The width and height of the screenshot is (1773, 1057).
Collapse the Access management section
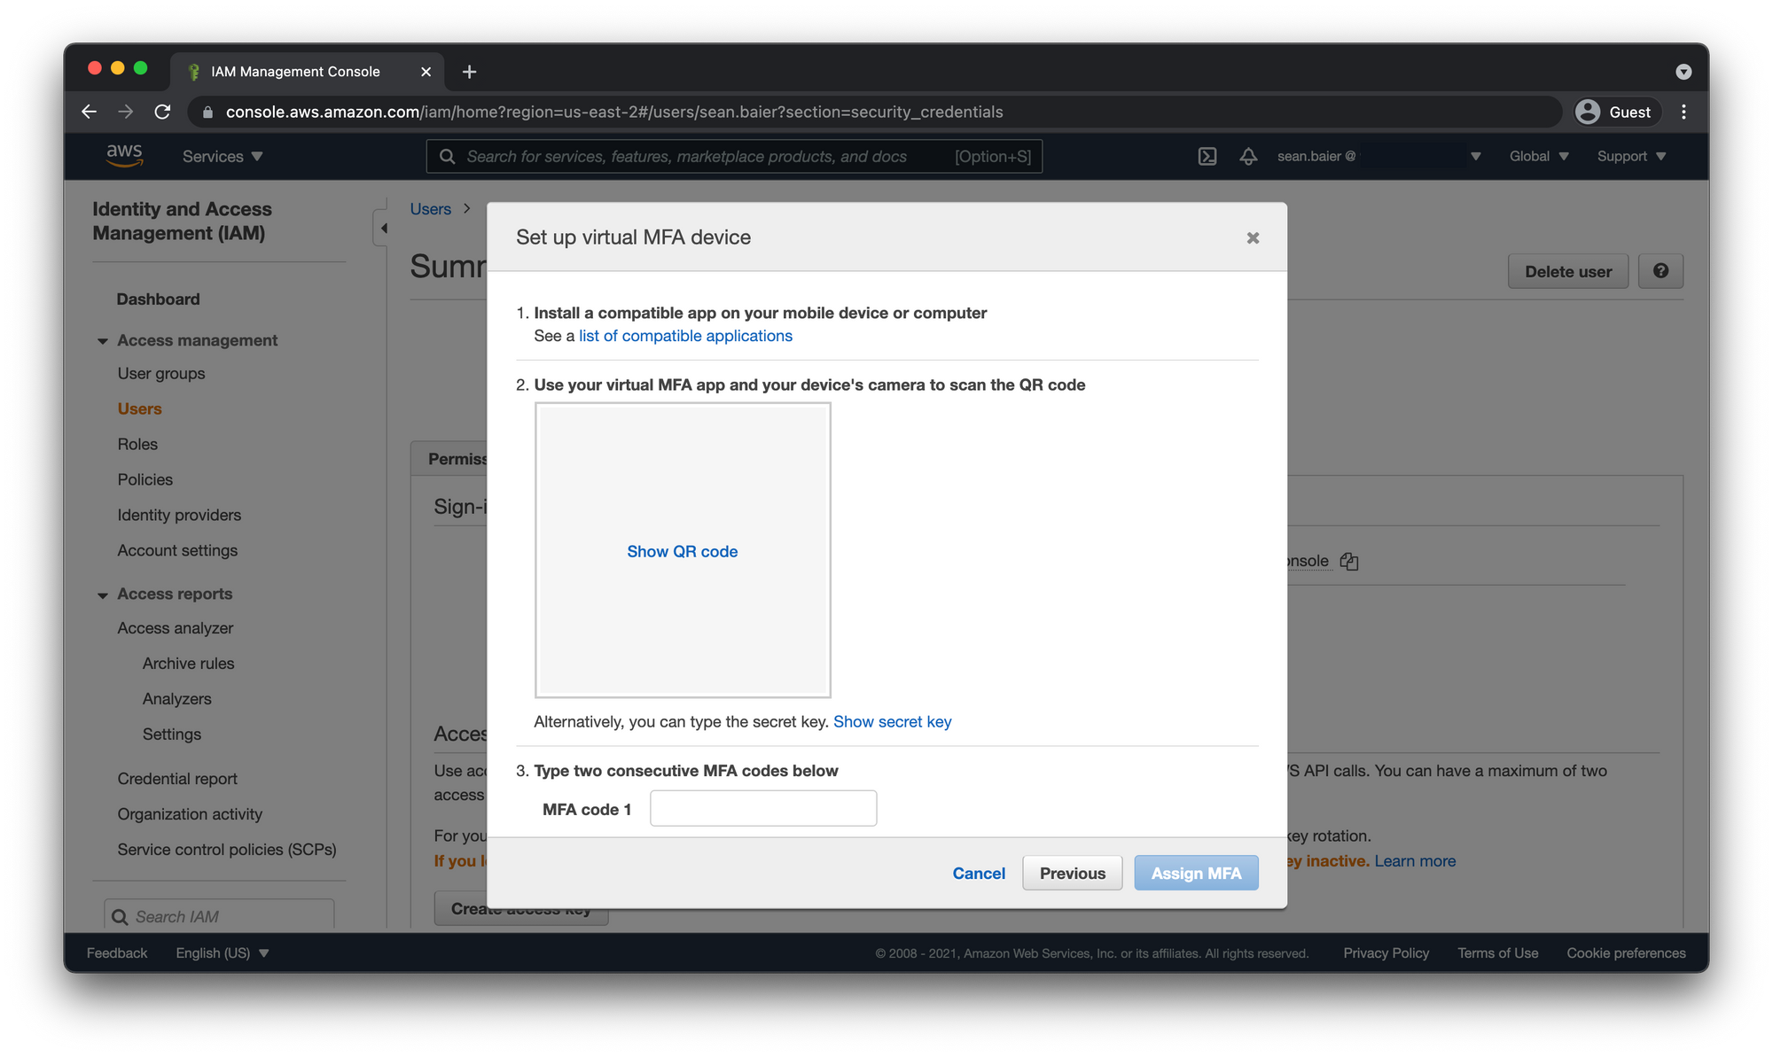click(x=103, y=341)
